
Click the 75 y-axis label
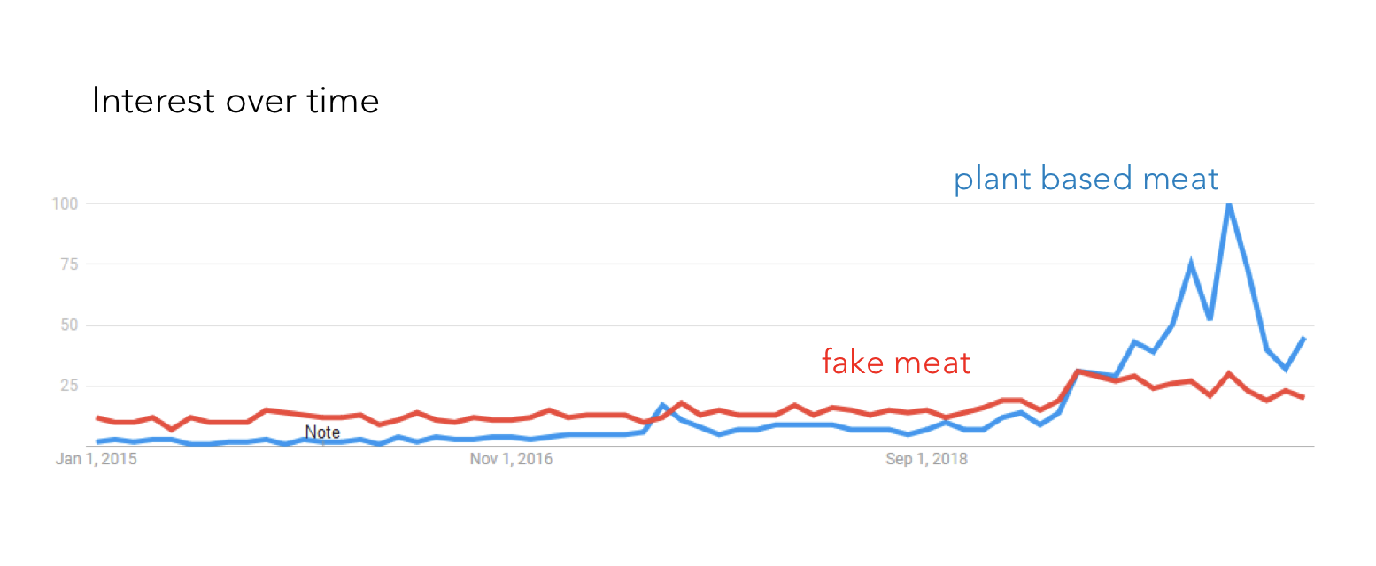coord(69,264)
